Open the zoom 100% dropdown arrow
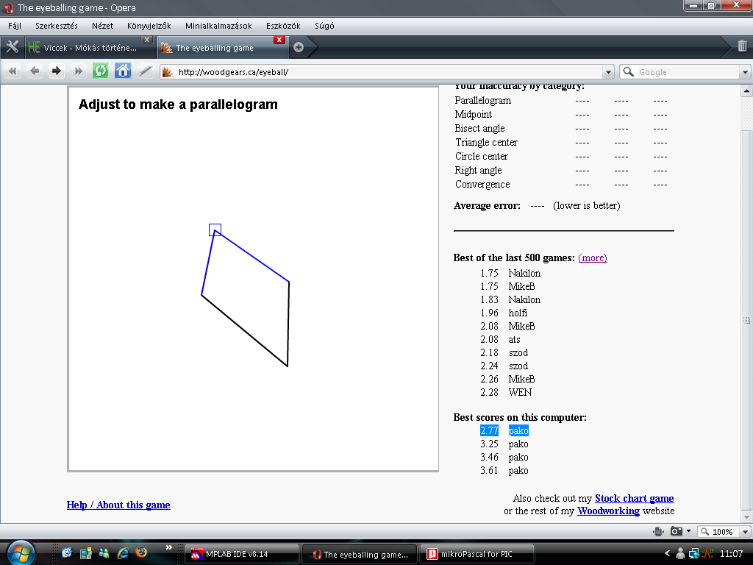 pyautogui.click(x=745, y=532)
